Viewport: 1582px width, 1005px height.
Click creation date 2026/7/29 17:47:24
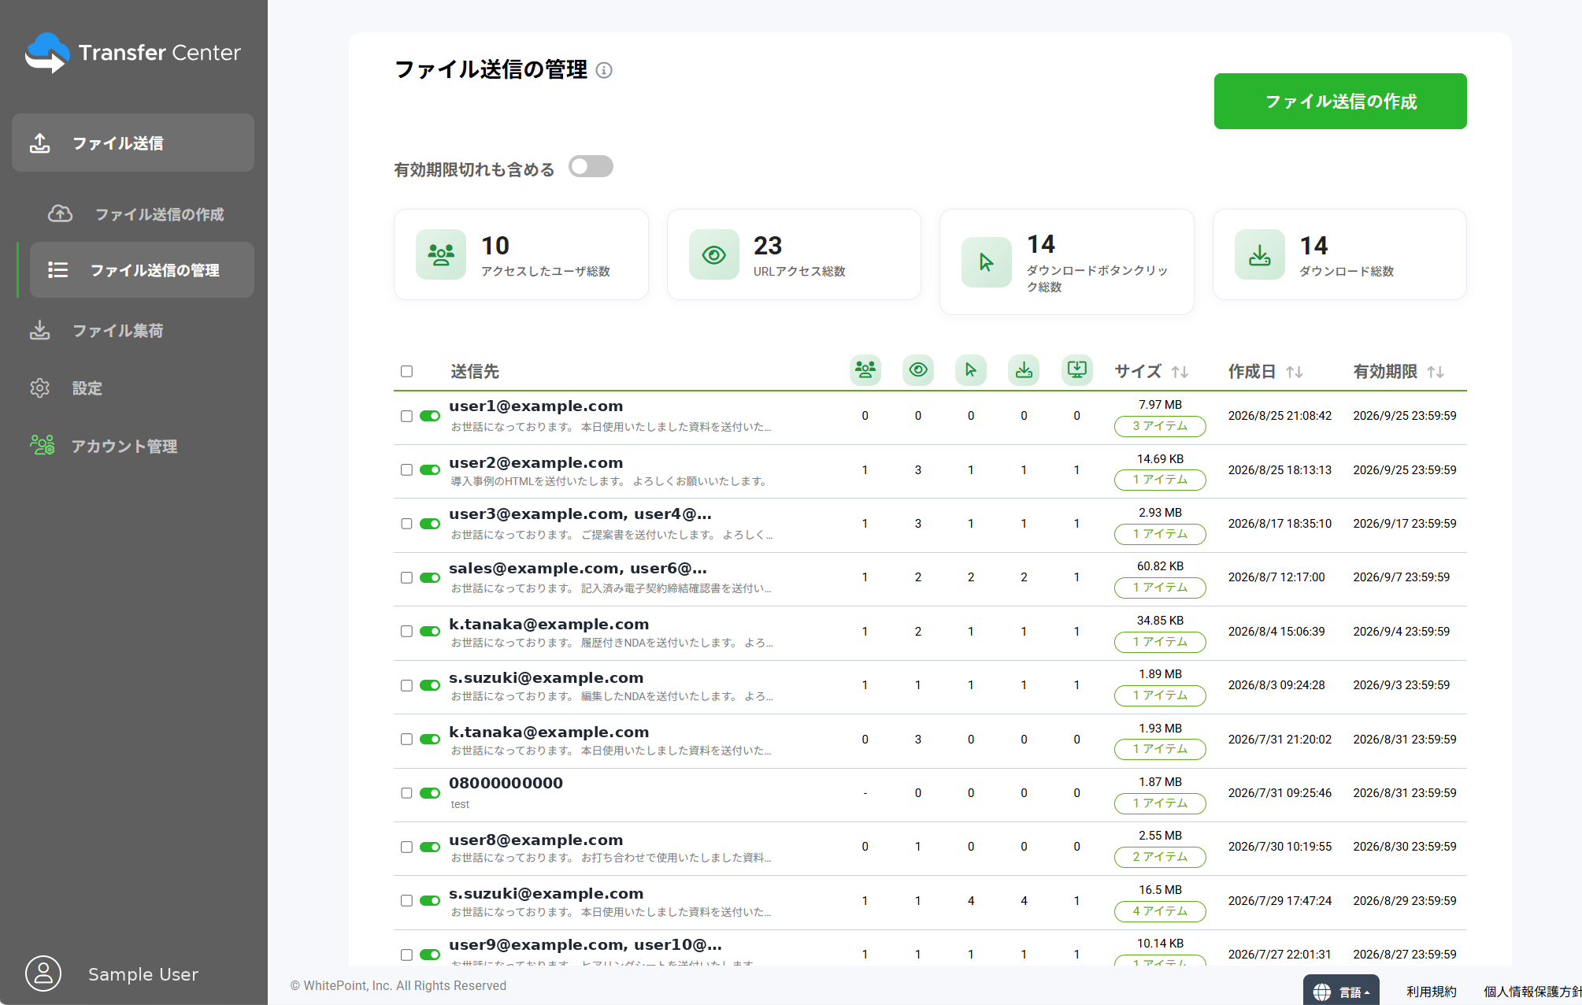coord(1280,901)
